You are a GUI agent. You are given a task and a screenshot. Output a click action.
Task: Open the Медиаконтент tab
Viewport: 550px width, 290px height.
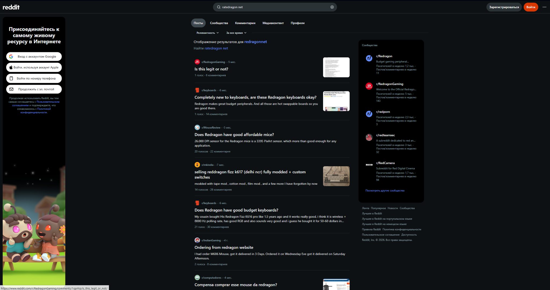(273, 23)
